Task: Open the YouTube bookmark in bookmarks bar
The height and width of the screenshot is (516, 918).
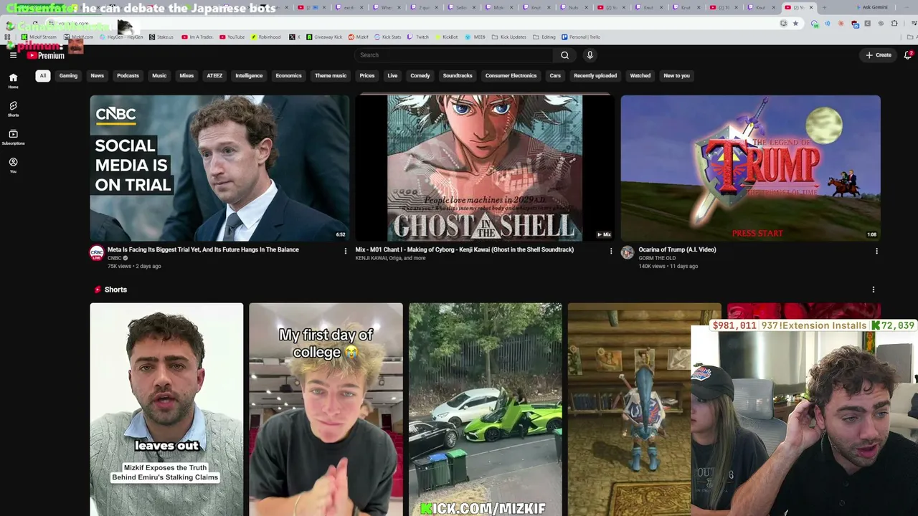Action: click(232, 37)
